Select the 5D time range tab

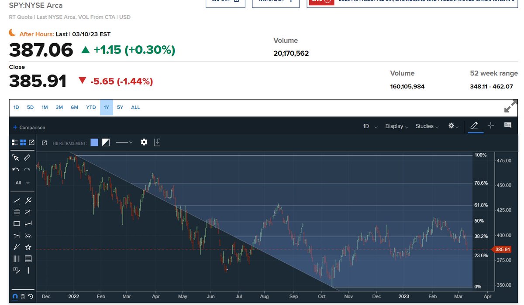coord(30,107)
